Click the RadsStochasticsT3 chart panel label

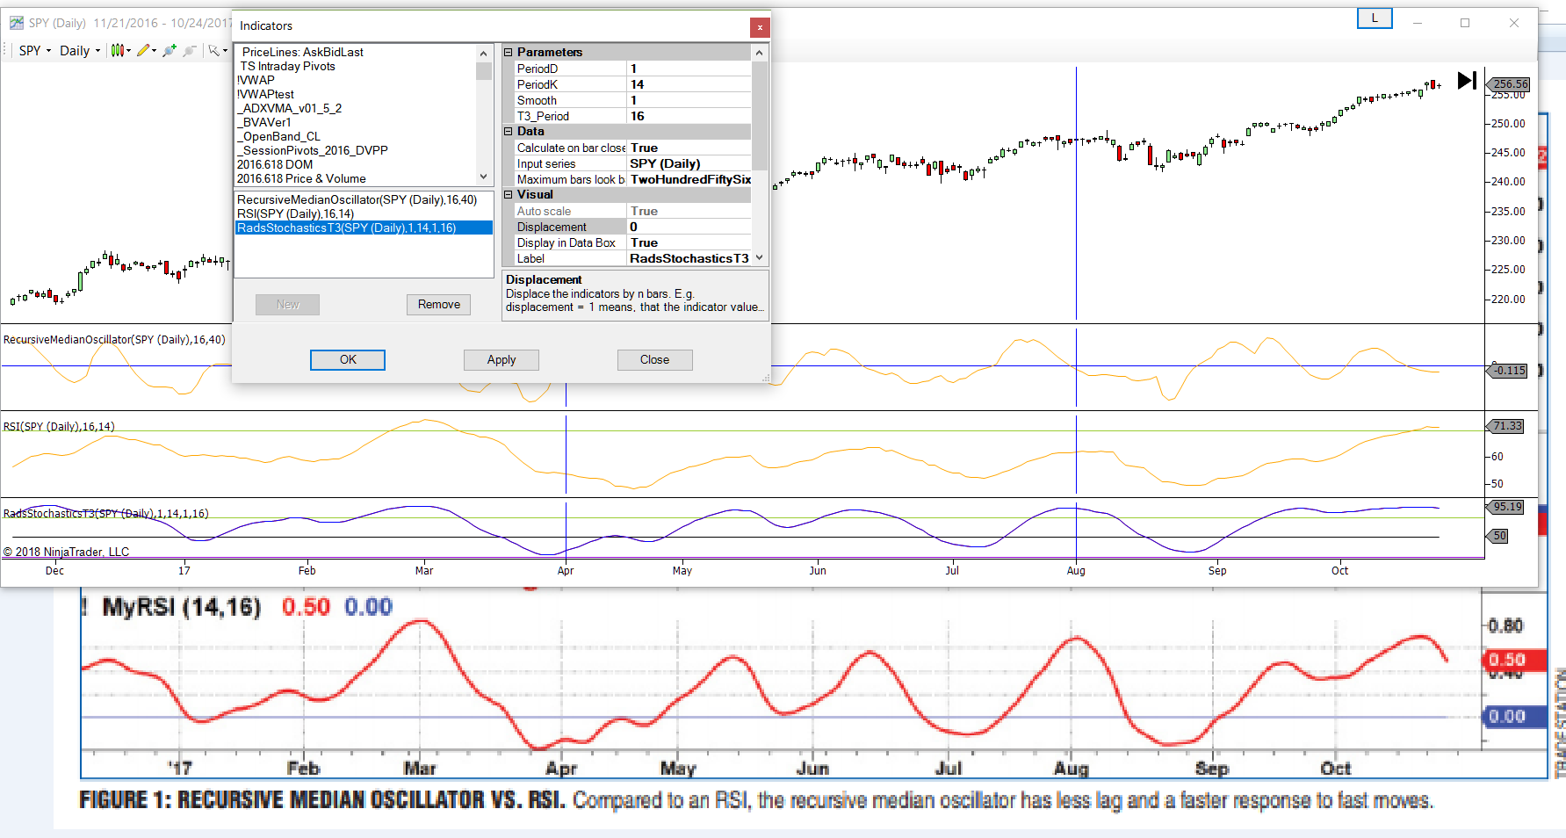point(106,514)
